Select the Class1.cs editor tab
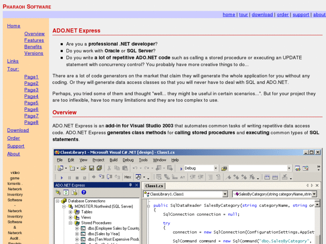The width and height of the screenshot is (326, 244). pos(154,186)
